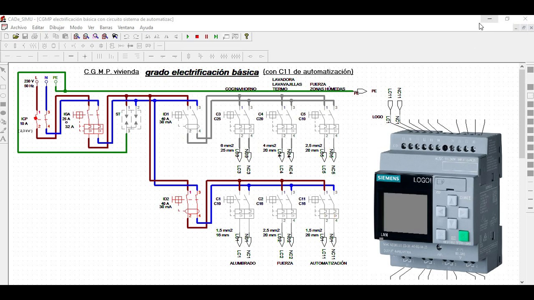
Task: Zoom out with the magnifier minus icon
Action: pyautogui.click(x=86, y=37)
